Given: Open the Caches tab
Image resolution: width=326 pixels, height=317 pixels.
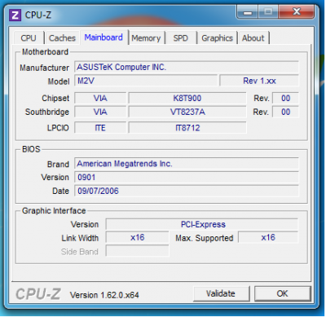Looking at the screenshot, I should (62, 38).
